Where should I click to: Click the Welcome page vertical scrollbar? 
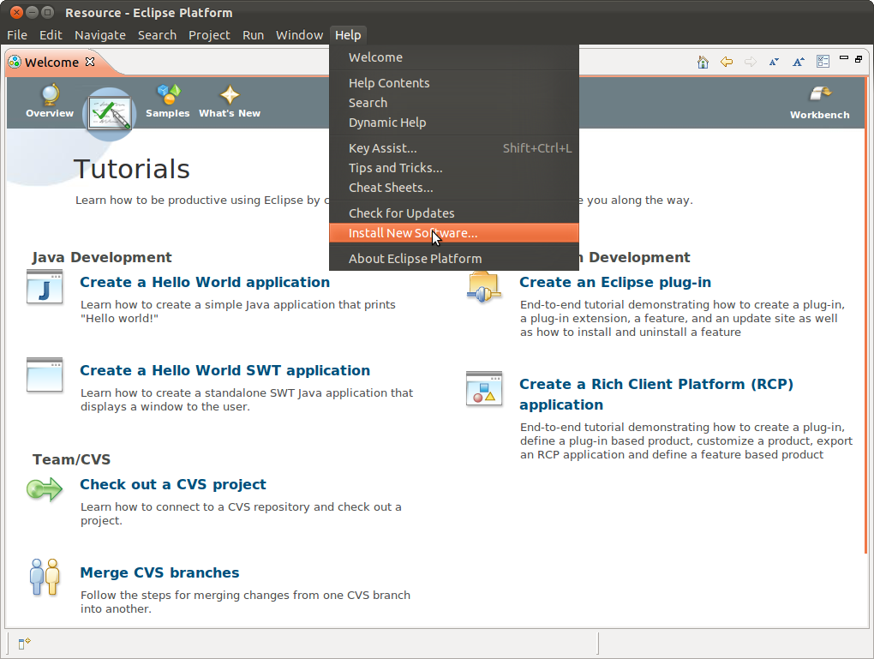865,315
